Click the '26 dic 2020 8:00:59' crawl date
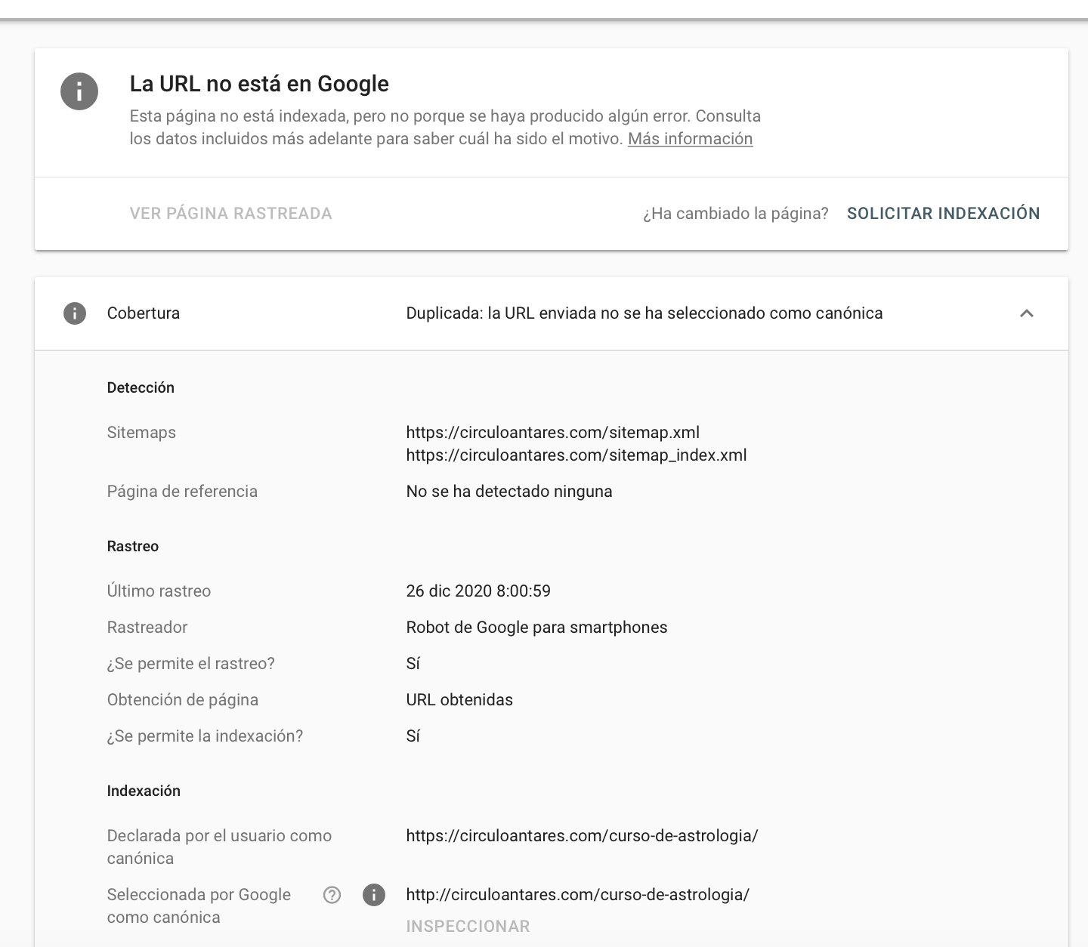The image size is (1088, 947). coord(478,591)
